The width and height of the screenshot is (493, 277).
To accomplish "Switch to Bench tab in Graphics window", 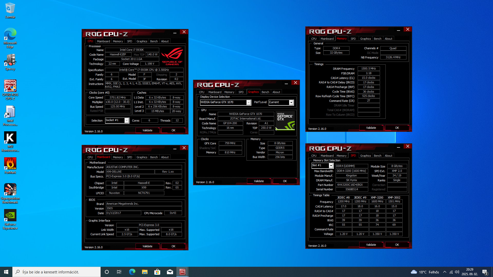I will click(x=265, y=92).
